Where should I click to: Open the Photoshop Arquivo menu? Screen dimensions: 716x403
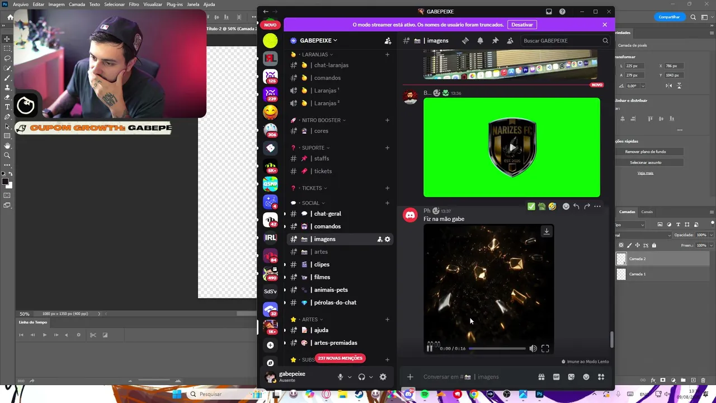click(x=20, y=4)
